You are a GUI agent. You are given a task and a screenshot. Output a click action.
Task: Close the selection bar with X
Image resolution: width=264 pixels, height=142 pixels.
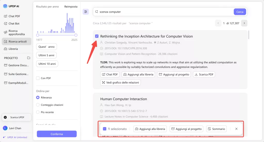(x=236, y=129)
